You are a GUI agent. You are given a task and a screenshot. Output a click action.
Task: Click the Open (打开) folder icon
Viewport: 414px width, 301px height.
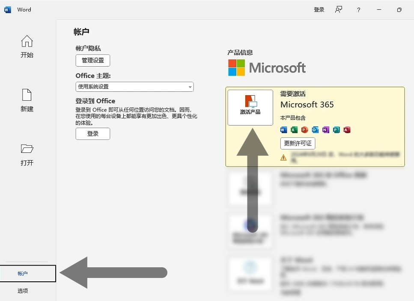coord(27,149)
